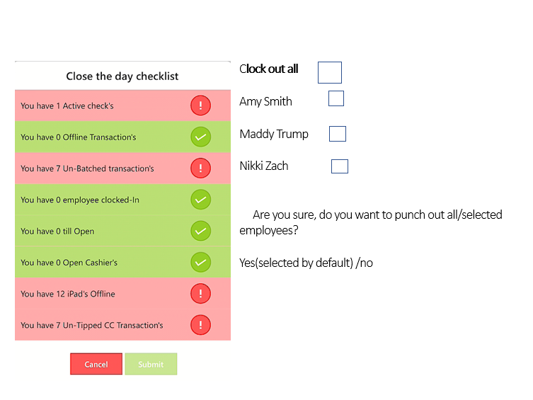Select the 'You have 1 Active check's' row
The image size is (533, 400).
tap(122, 105)
